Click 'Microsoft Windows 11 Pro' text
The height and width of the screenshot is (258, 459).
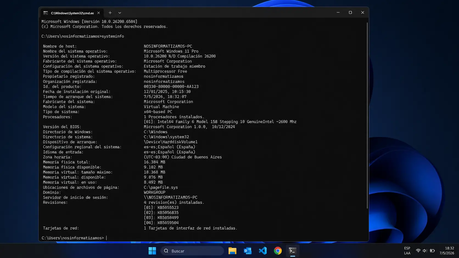[171, 51]
